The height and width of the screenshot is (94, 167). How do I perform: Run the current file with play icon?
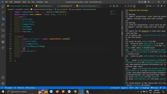tap(111, 6)
